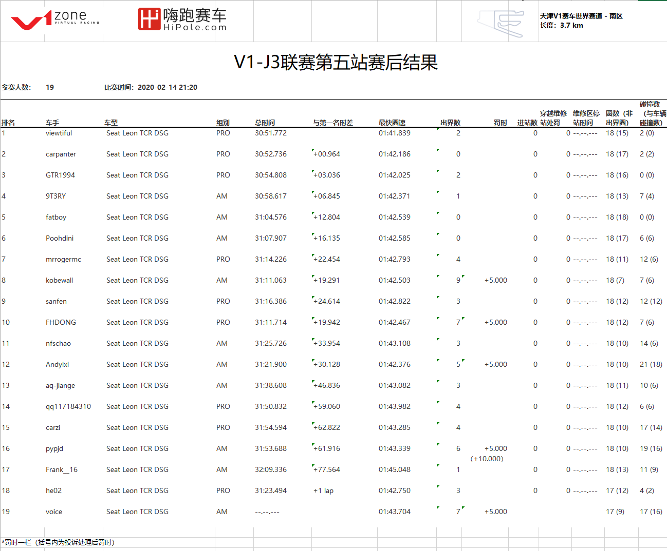Click the 车型 column header

tap(111, 123)
